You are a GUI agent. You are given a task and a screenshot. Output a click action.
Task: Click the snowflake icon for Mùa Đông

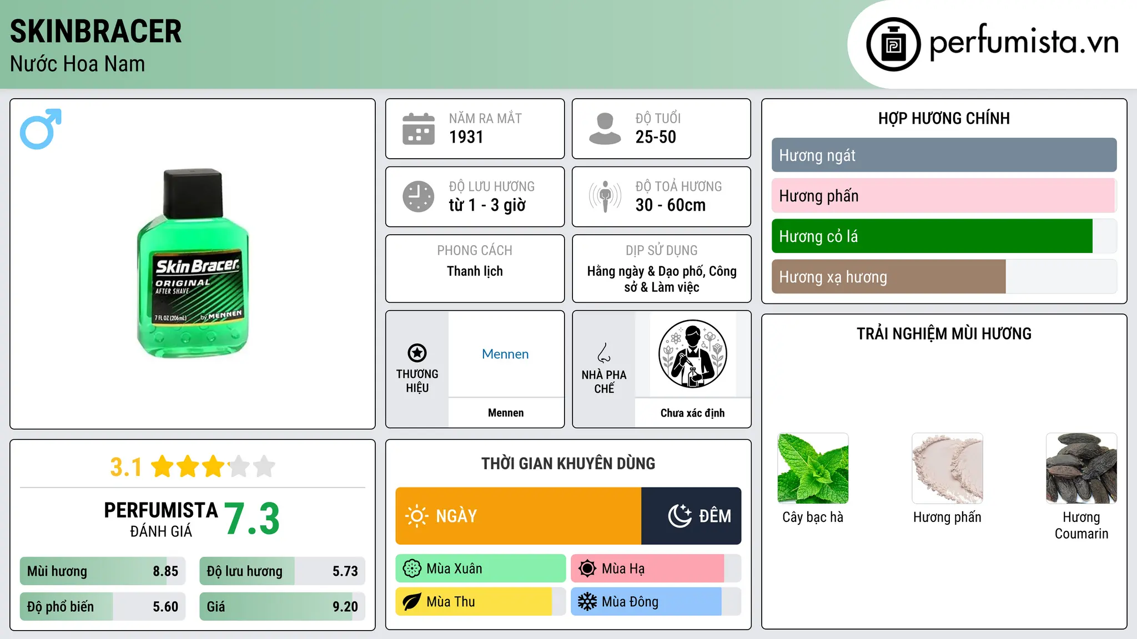587,602
